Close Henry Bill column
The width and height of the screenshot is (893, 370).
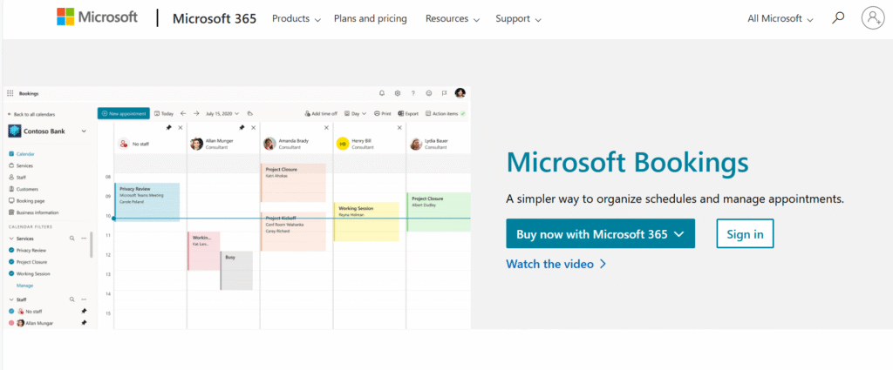coord(399,128)
